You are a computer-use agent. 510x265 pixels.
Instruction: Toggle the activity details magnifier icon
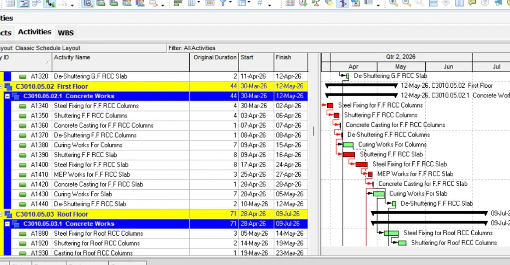(x=88, y=3)
